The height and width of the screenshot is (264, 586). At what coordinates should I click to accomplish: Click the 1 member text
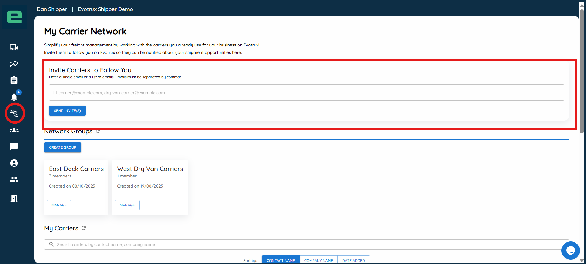point(127,176)
